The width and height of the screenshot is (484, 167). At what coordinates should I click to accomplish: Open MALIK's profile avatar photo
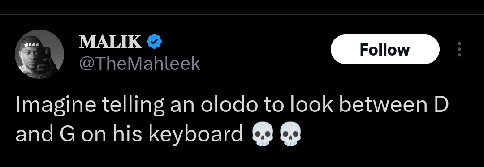click(x=39, y=54)
